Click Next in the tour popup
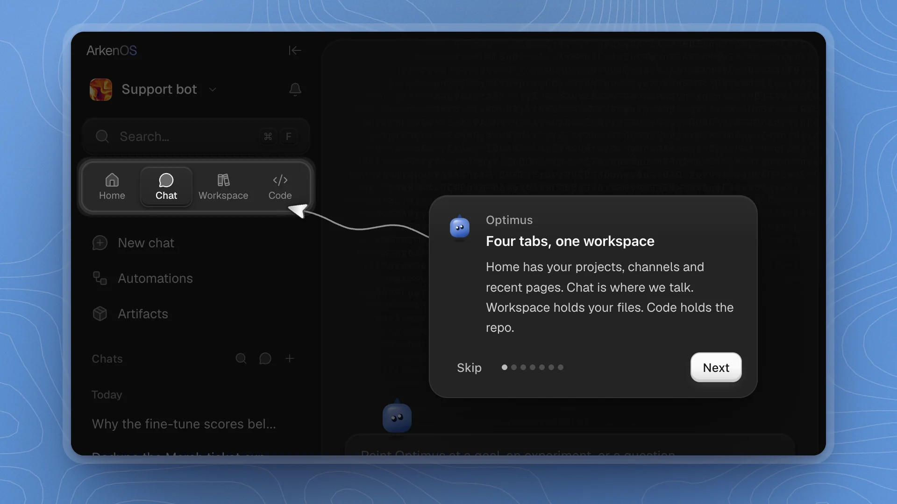This screenshot has height=504, width=897. [x=716, y=368]
